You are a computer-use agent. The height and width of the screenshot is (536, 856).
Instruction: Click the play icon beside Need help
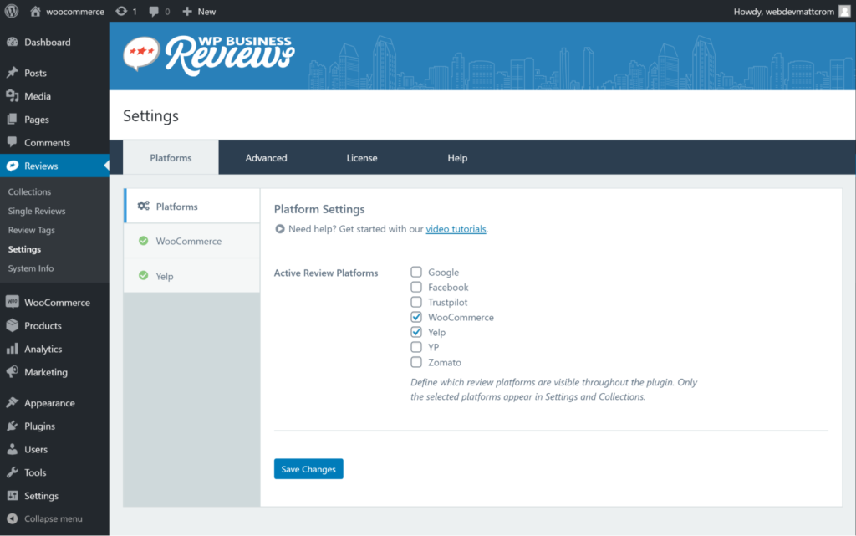279,229
